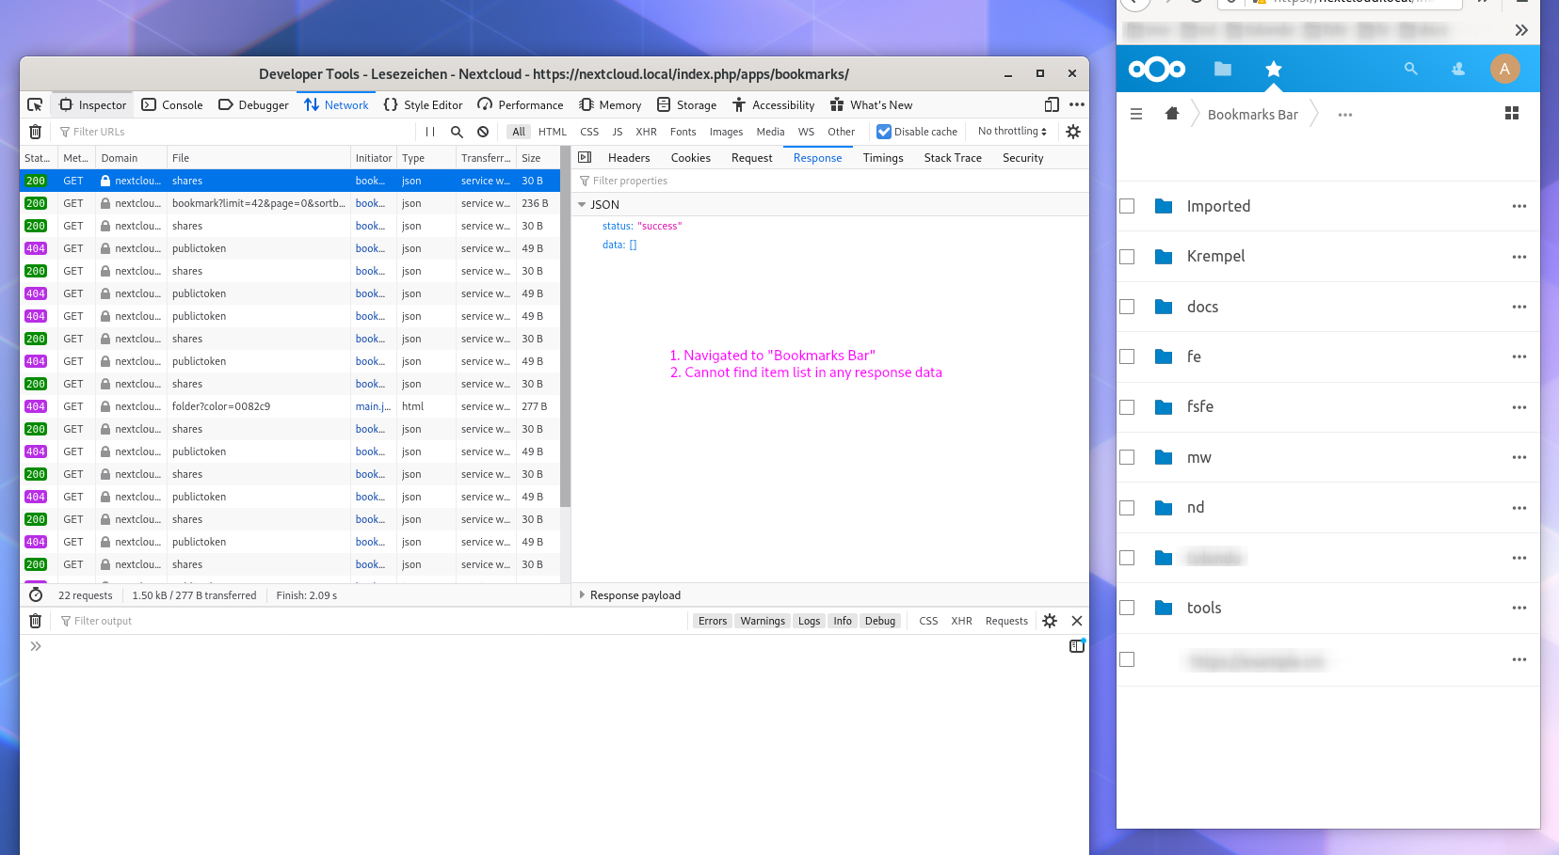Viewport: 1559px width, 855px height.
Task: Check the Krempel folder checkbox
Action: 1127,257
